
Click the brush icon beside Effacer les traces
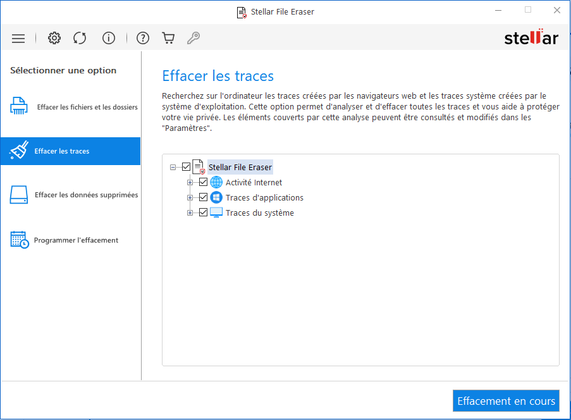click(x=19, y=150)
